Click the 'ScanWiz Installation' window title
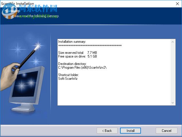The height and width of the screenshot is (137, 182). [x=17, y=4]
